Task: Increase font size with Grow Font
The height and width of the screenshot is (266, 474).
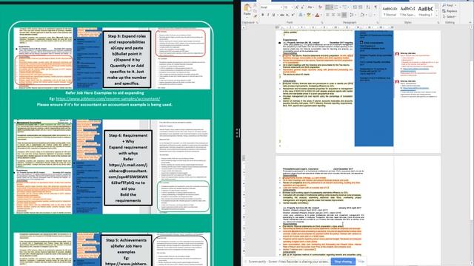Action: point(297,7)
